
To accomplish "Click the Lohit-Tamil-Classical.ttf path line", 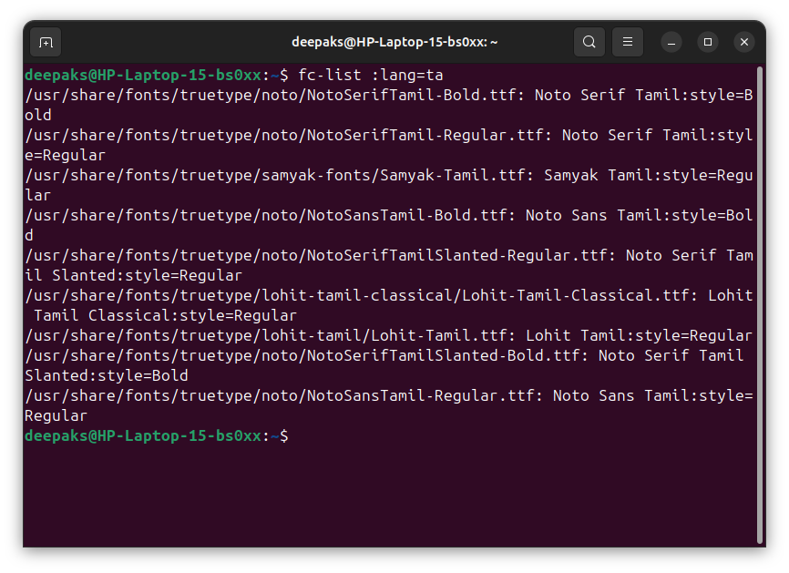I will [388, 305].
